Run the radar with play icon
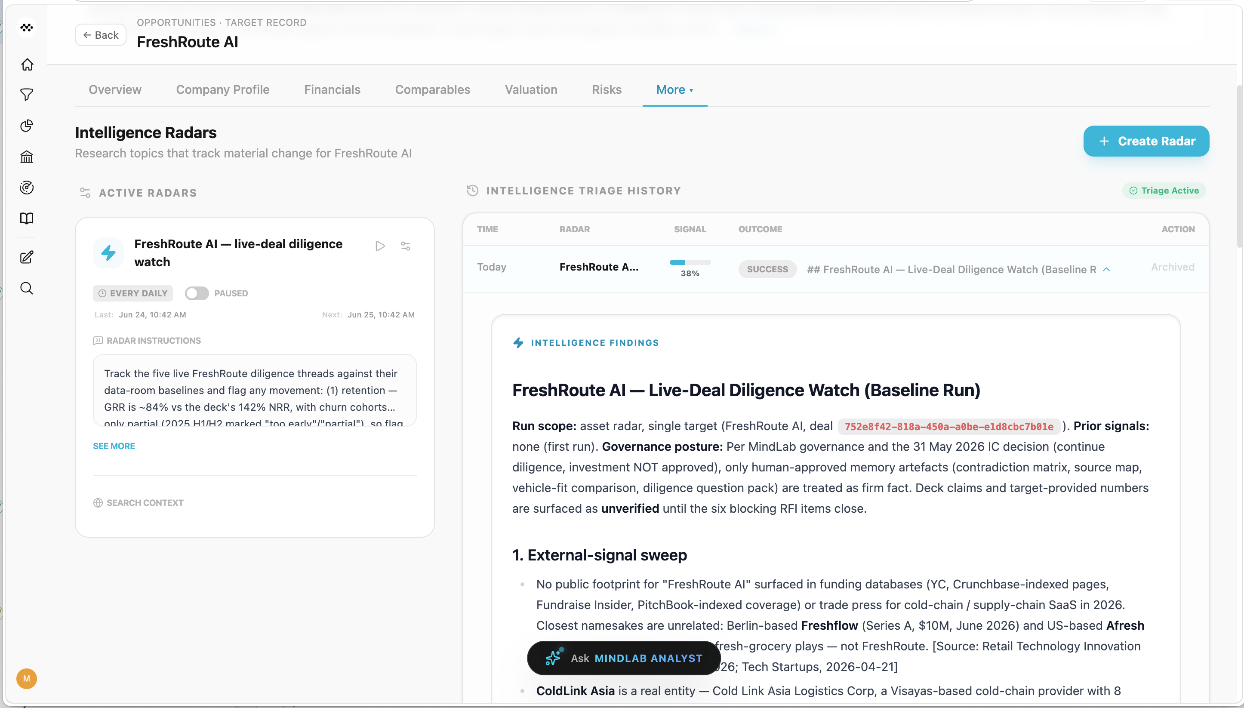This screenshot has height=708, width=1244. point(380,246)
